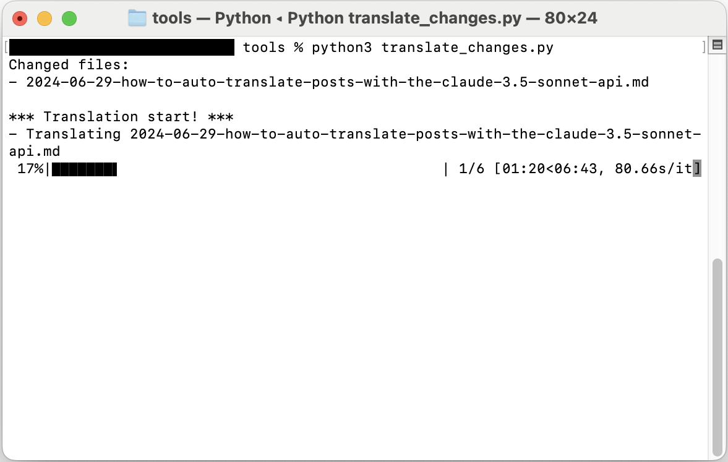
Task: Click the green zoom window button
Action: (x=69, y=19)
